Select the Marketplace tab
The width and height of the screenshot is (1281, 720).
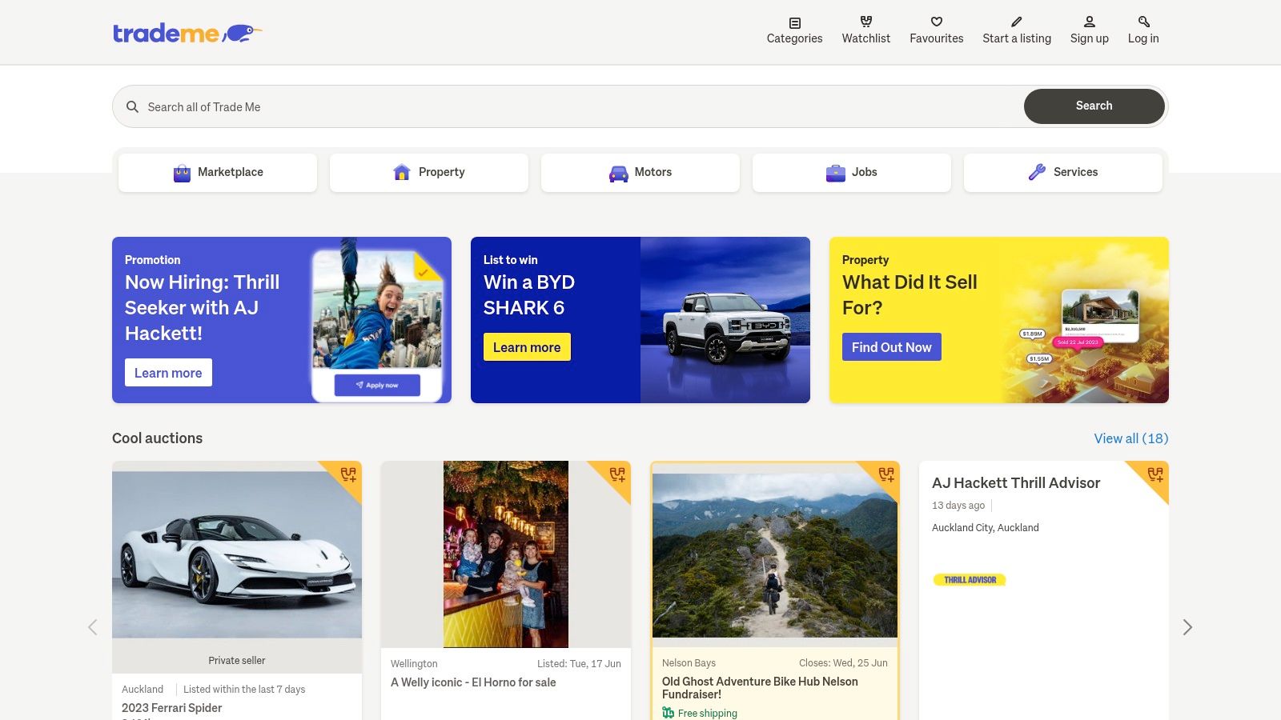[x=218, y=172]
